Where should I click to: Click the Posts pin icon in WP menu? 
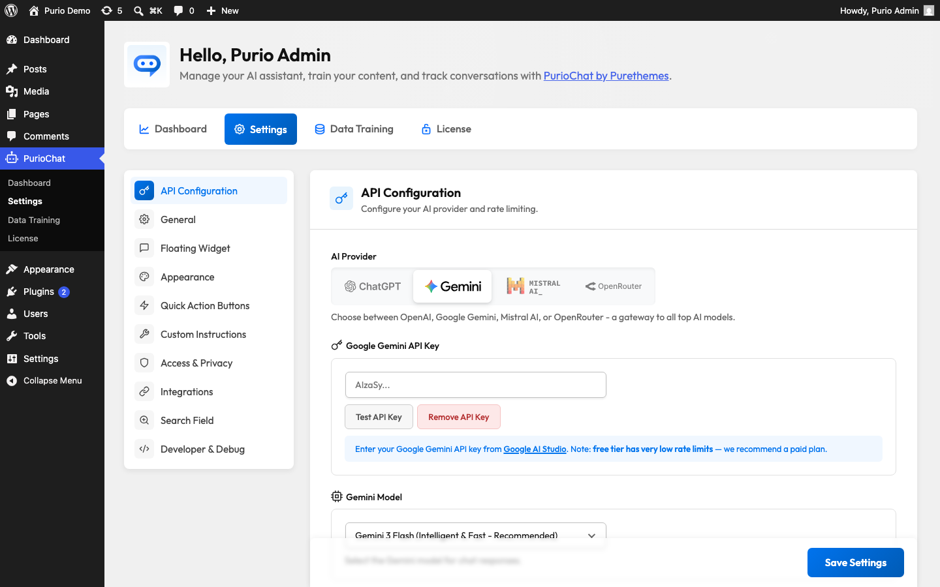coord(12,69)
